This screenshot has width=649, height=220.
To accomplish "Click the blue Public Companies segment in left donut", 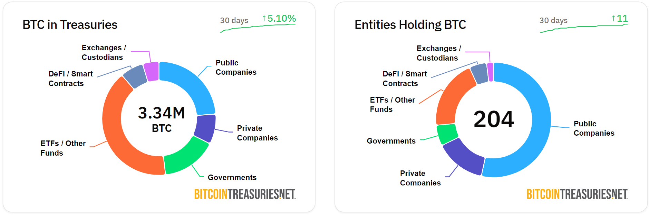I will click(193, 83).
